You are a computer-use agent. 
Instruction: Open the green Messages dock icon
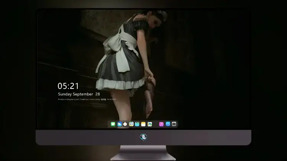(113, 124)
